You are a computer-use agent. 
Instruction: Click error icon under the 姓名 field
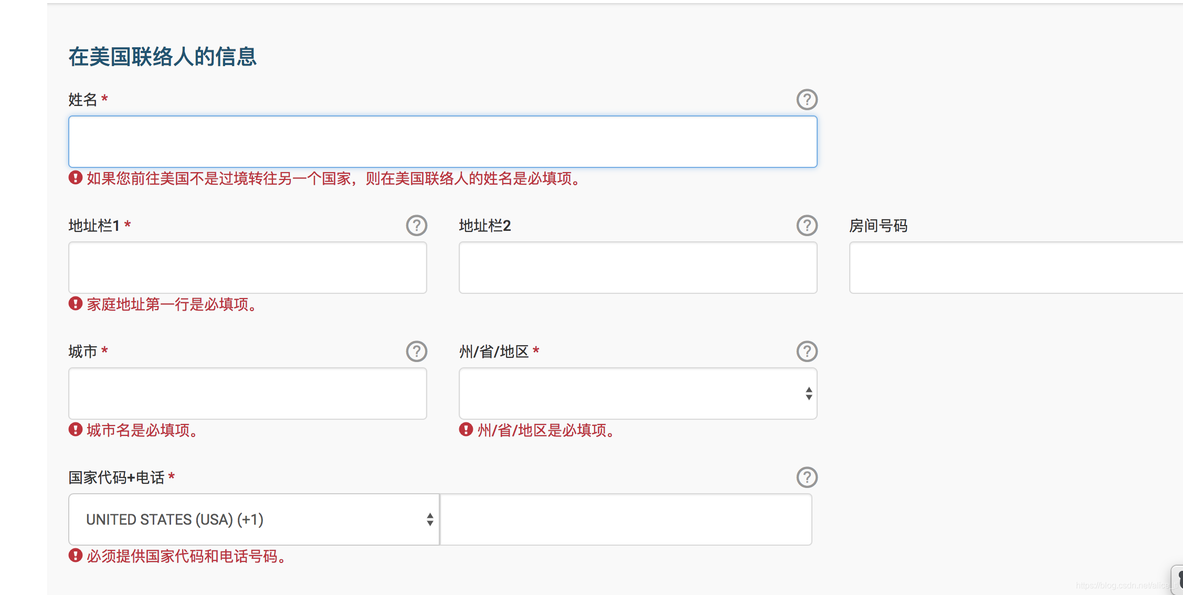point(76,178)
